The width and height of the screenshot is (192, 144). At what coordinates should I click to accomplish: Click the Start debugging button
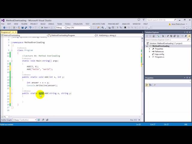45,28
